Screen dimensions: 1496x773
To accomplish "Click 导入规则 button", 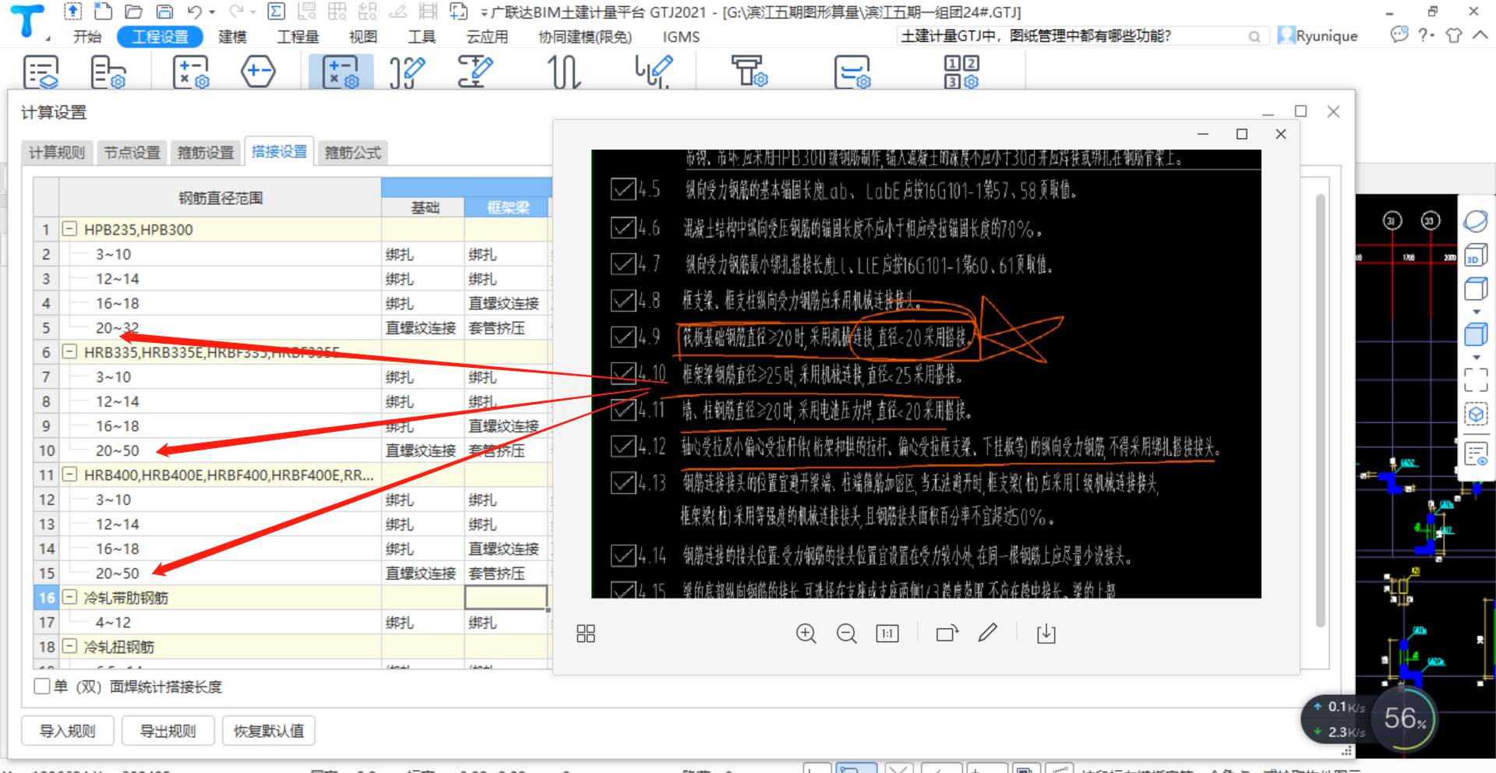I will [x=68, y=731].
